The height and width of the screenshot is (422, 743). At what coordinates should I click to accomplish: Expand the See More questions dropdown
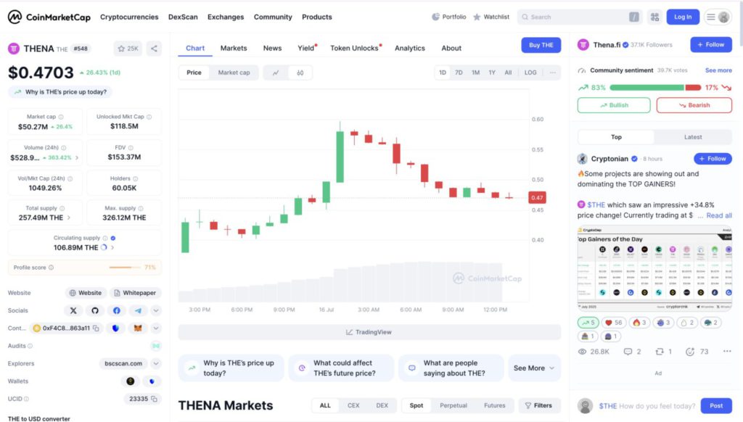(534, 368)
